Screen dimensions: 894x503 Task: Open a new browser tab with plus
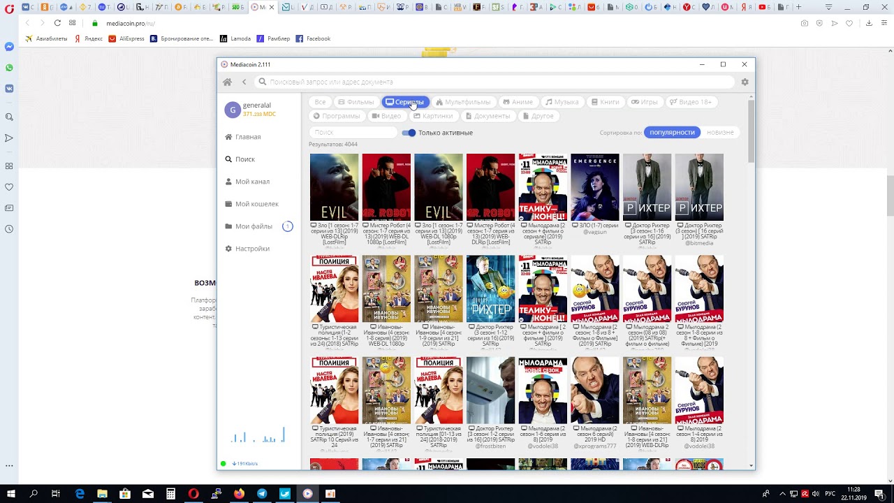point(799,7)
